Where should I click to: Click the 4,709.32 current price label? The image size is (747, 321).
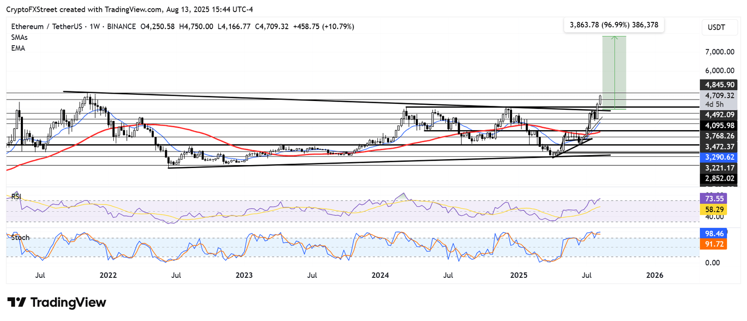click(x=718, y=95)
